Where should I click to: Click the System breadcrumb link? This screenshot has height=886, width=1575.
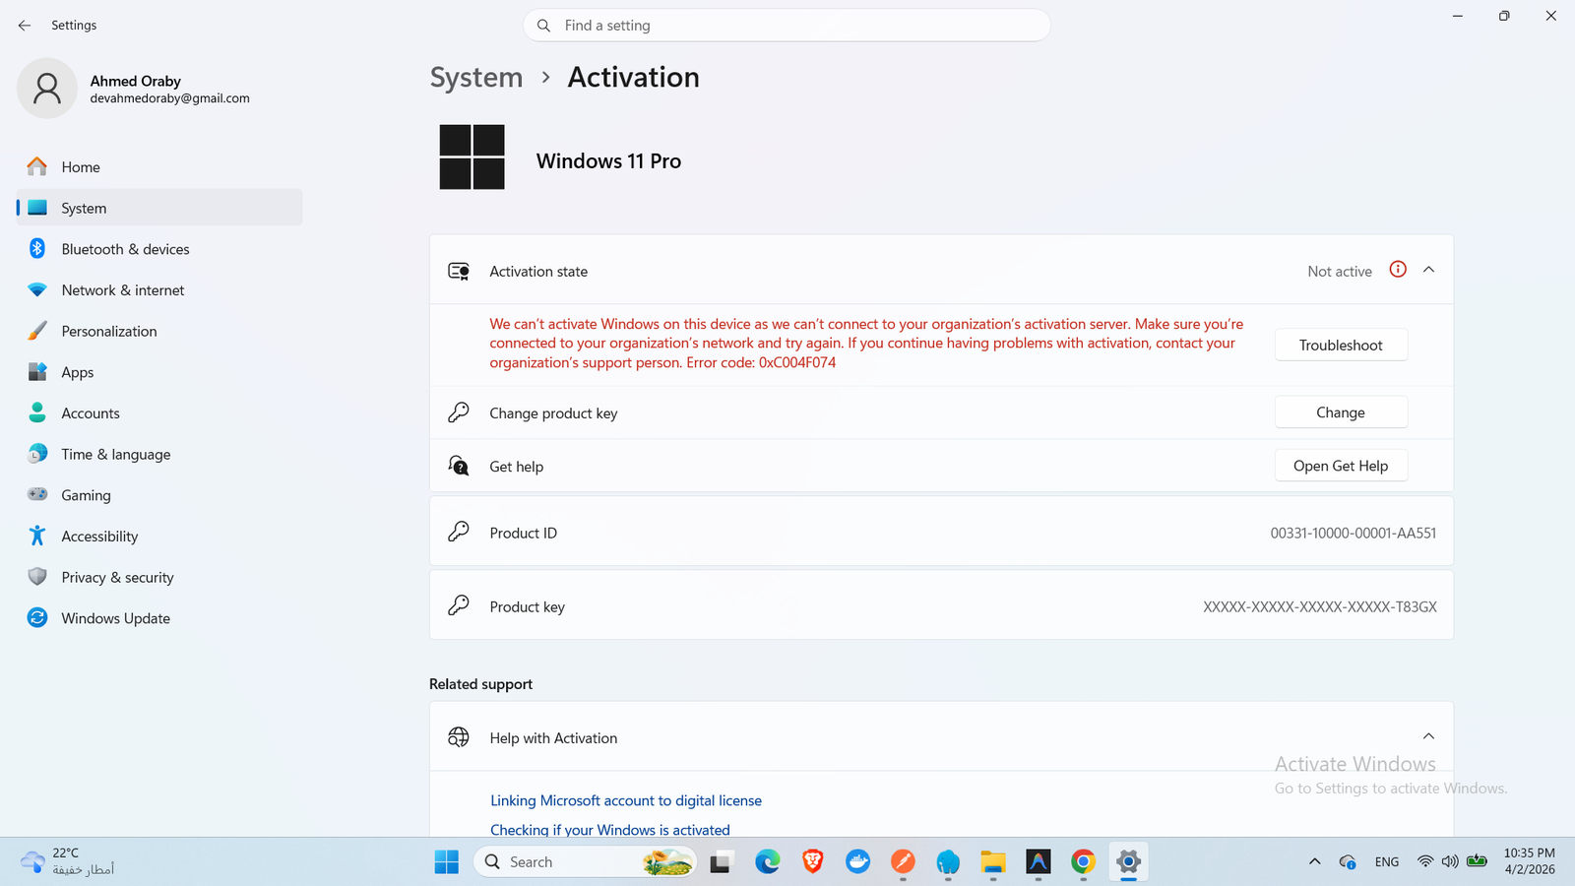pos(476,77)
